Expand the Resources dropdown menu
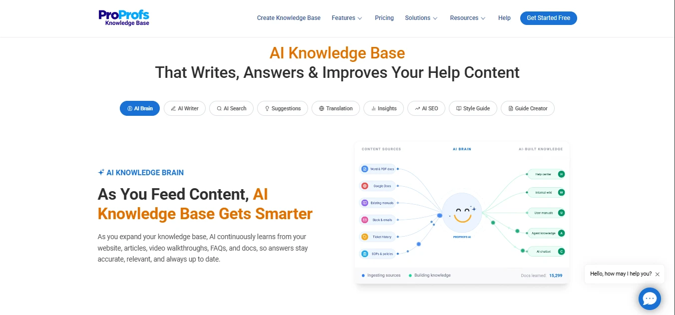Viewport: 675px width, 315px height. 468,18
